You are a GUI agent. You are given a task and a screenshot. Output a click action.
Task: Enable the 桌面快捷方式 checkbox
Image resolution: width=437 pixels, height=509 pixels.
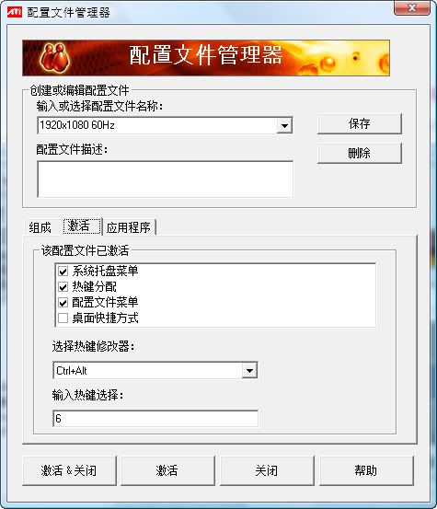pos(63,318)
